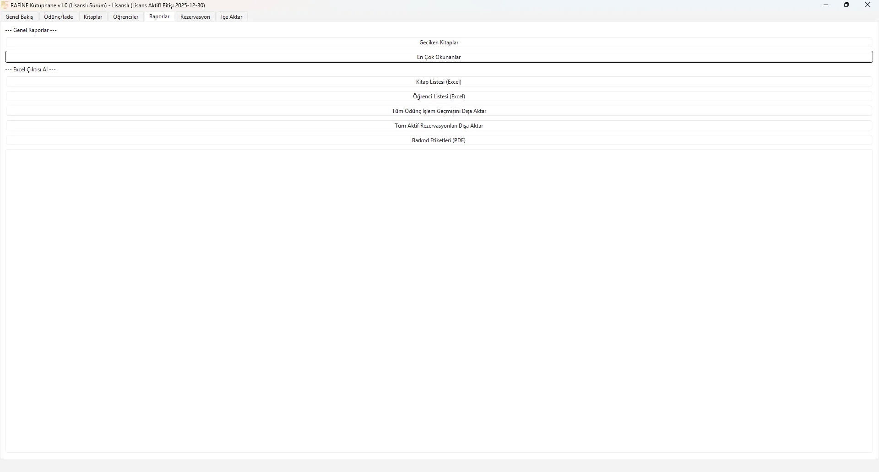Select the Öğrenciler tab
This screenshot has width=879, height=472.
pos(125,17)
